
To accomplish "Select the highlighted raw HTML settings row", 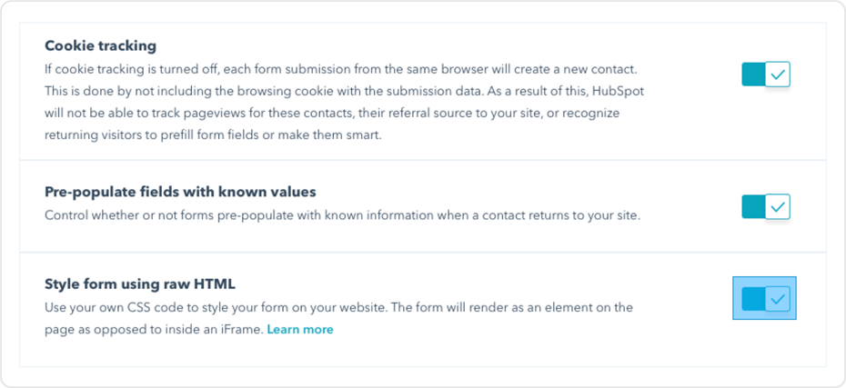I will [x=546, y=350].
